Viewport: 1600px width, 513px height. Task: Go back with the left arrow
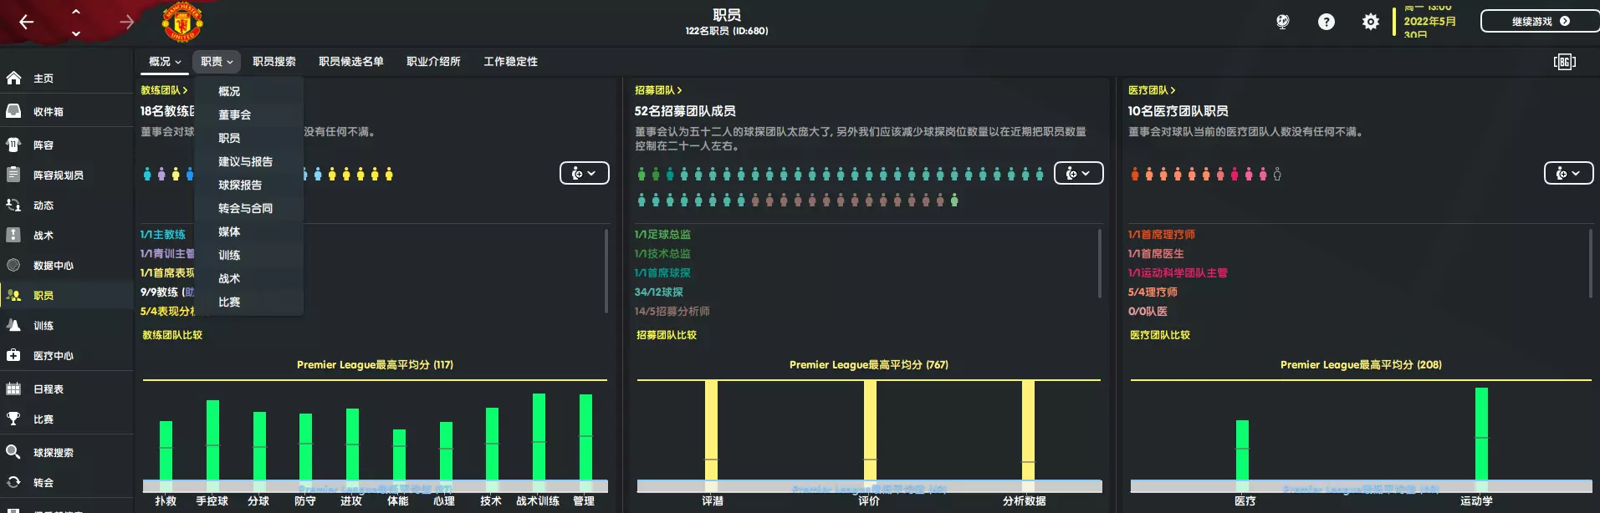[x=27, y=22]
